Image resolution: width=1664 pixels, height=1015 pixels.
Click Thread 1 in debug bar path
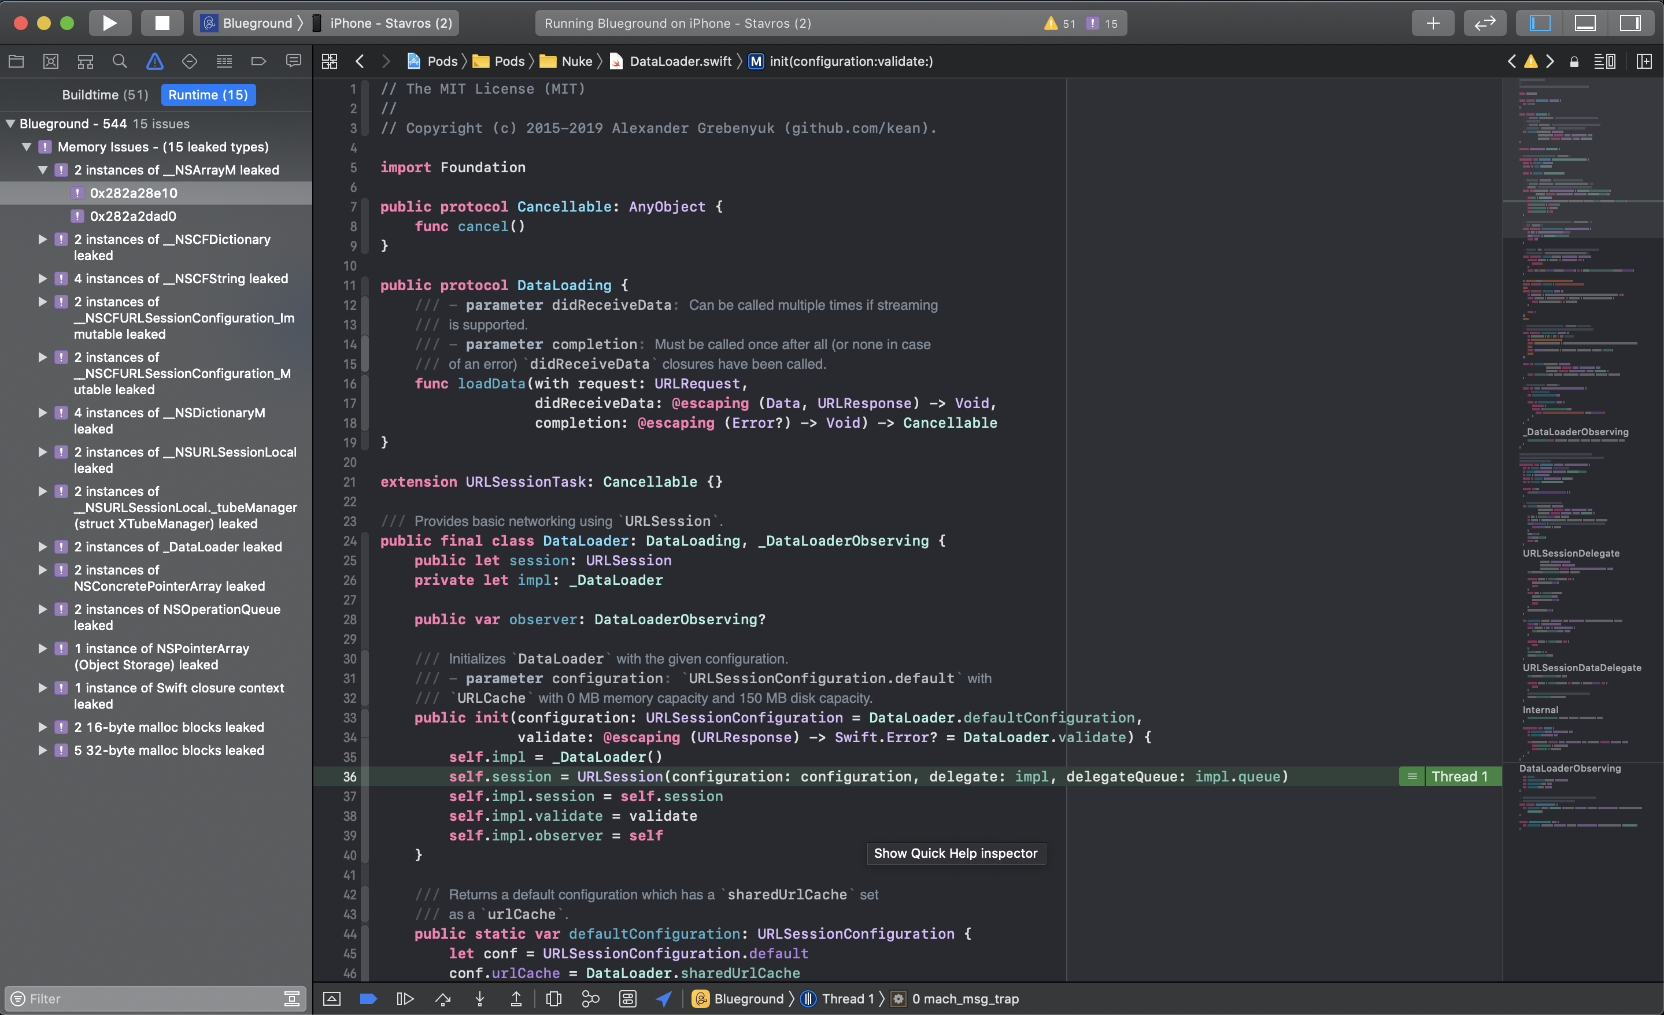tap(837, 999)
